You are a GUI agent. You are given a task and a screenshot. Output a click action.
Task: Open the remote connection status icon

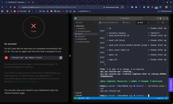75,98
